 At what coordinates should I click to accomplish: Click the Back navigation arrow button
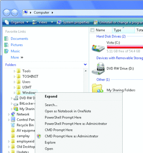click(x=6, y=13)
